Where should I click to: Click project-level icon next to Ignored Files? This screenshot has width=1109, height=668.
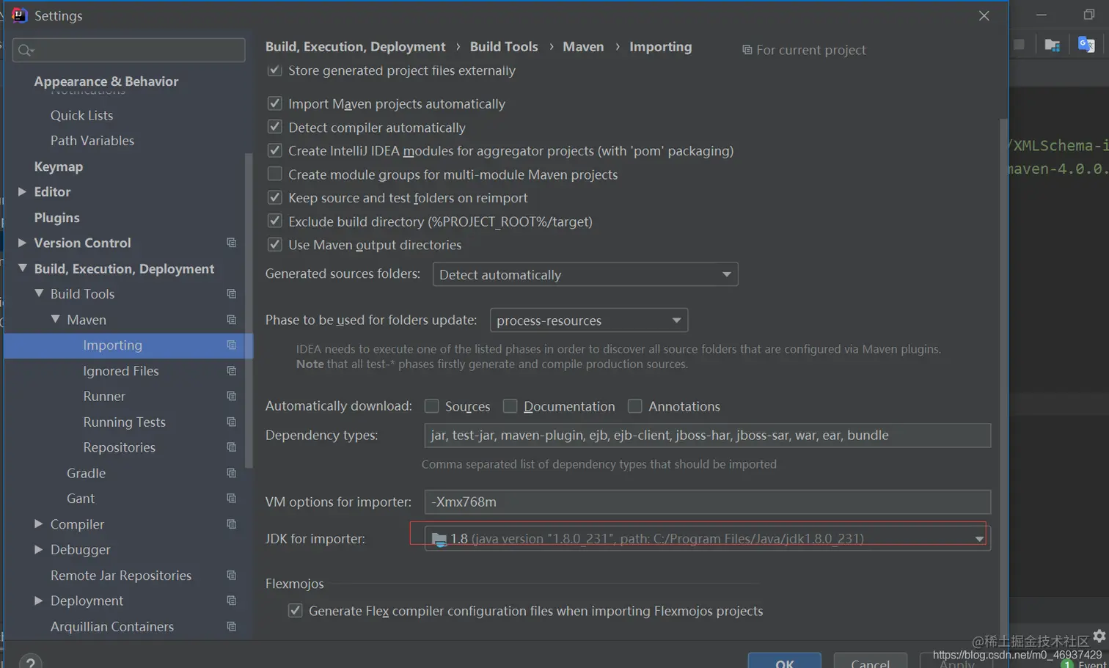point(232,371)
